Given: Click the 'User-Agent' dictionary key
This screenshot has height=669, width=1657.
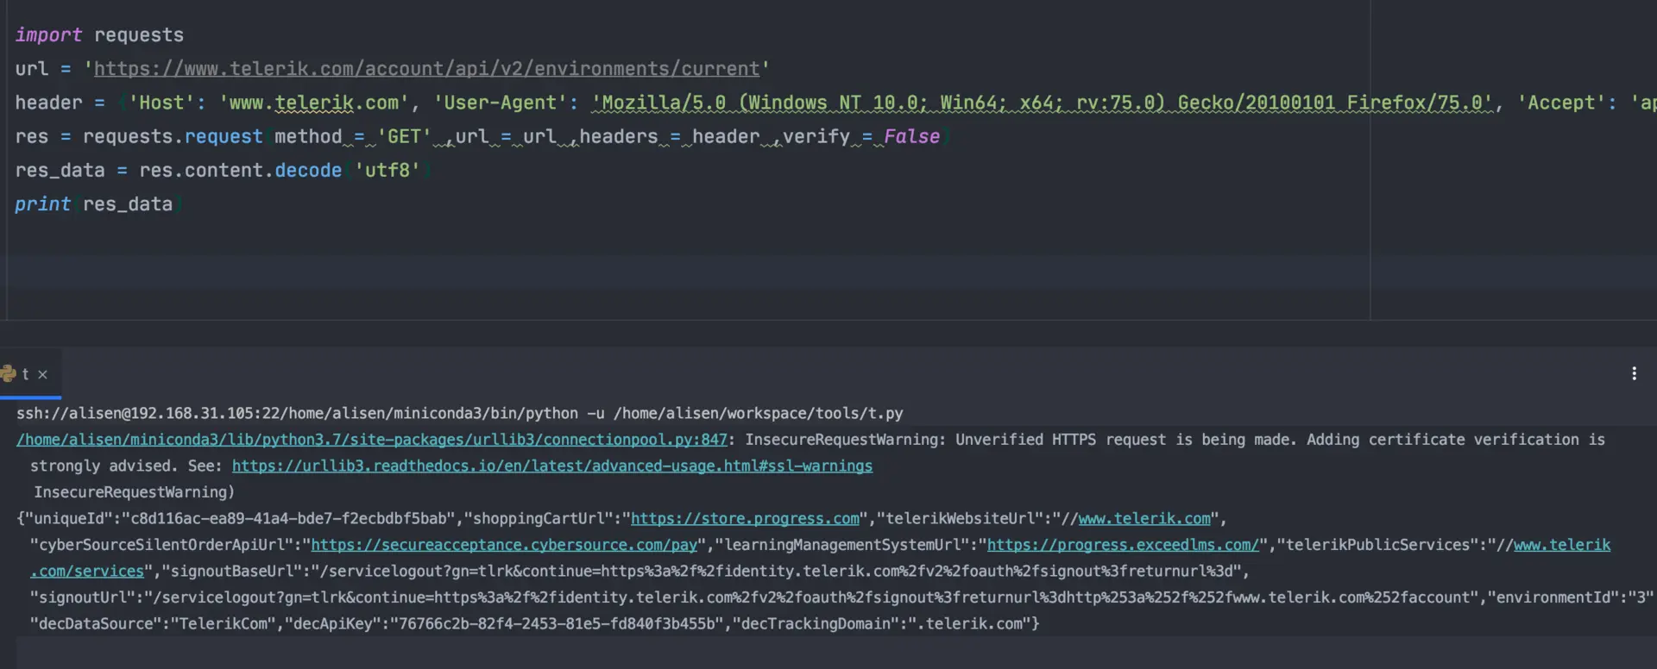Looking at the screenshot, I should click(500, 103).
